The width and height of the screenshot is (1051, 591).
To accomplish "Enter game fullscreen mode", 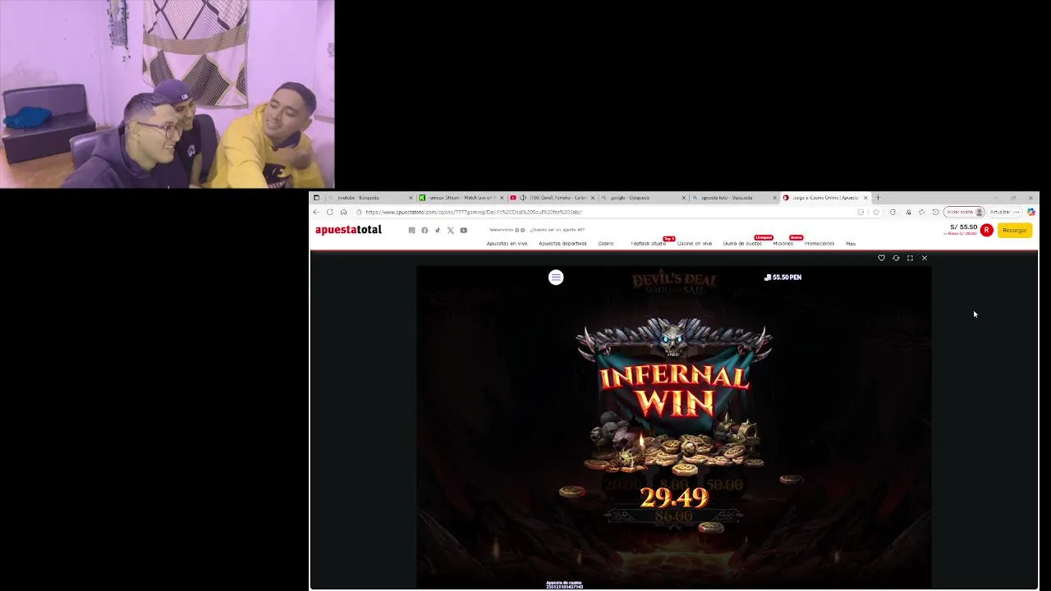I will point(910,258).
